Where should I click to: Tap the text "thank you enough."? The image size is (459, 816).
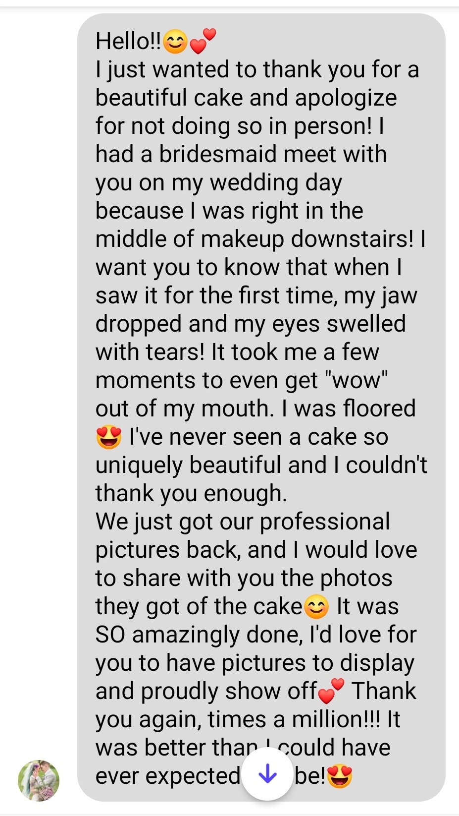coord(191,493)
